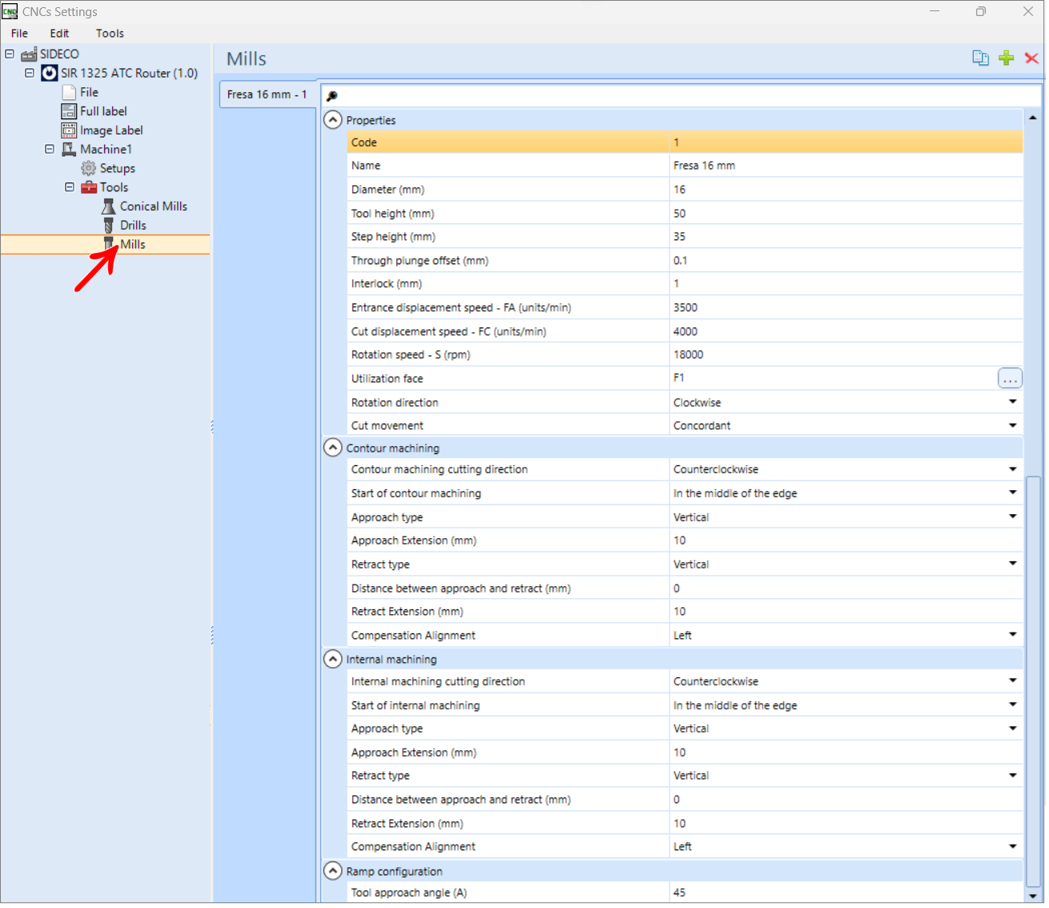The image size is (1049, 908).
Task: Open the Compensation Alignment dropdown under Contour machining
Action: point(1012,635)
